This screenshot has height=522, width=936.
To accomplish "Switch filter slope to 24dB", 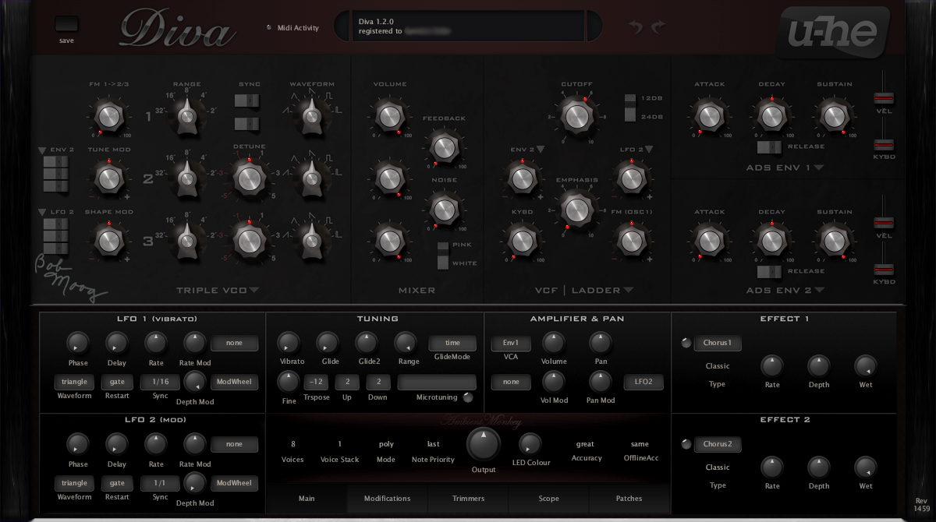I will click(629, 117).
